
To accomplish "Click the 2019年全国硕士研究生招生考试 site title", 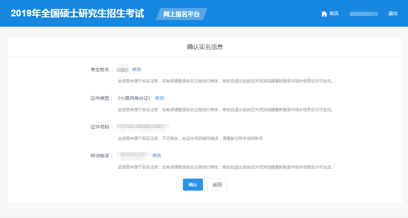I will pos(77,14).
